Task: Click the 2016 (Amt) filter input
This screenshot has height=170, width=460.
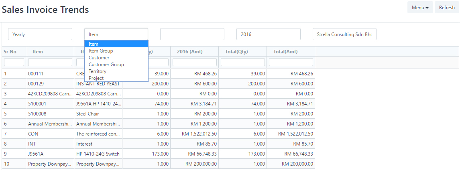Action: click(195, 62)
